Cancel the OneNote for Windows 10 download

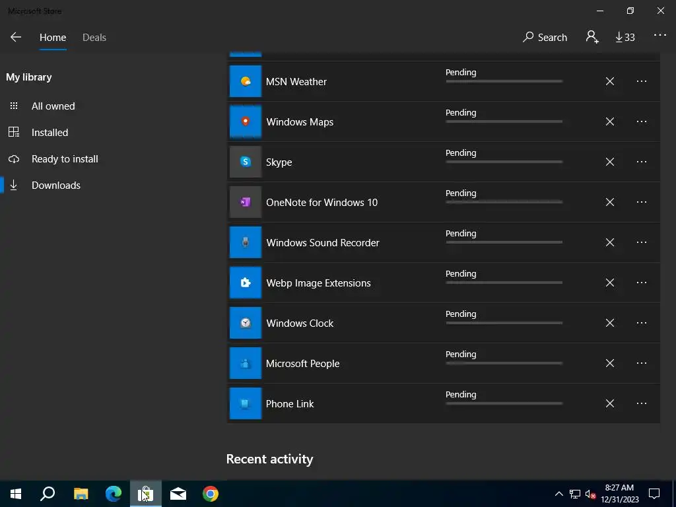[609, 202]
